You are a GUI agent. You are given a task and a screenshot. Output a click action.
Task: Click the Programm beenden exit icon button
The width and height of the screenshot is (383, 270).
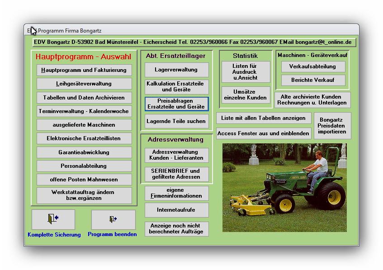(x=113, y=219)
